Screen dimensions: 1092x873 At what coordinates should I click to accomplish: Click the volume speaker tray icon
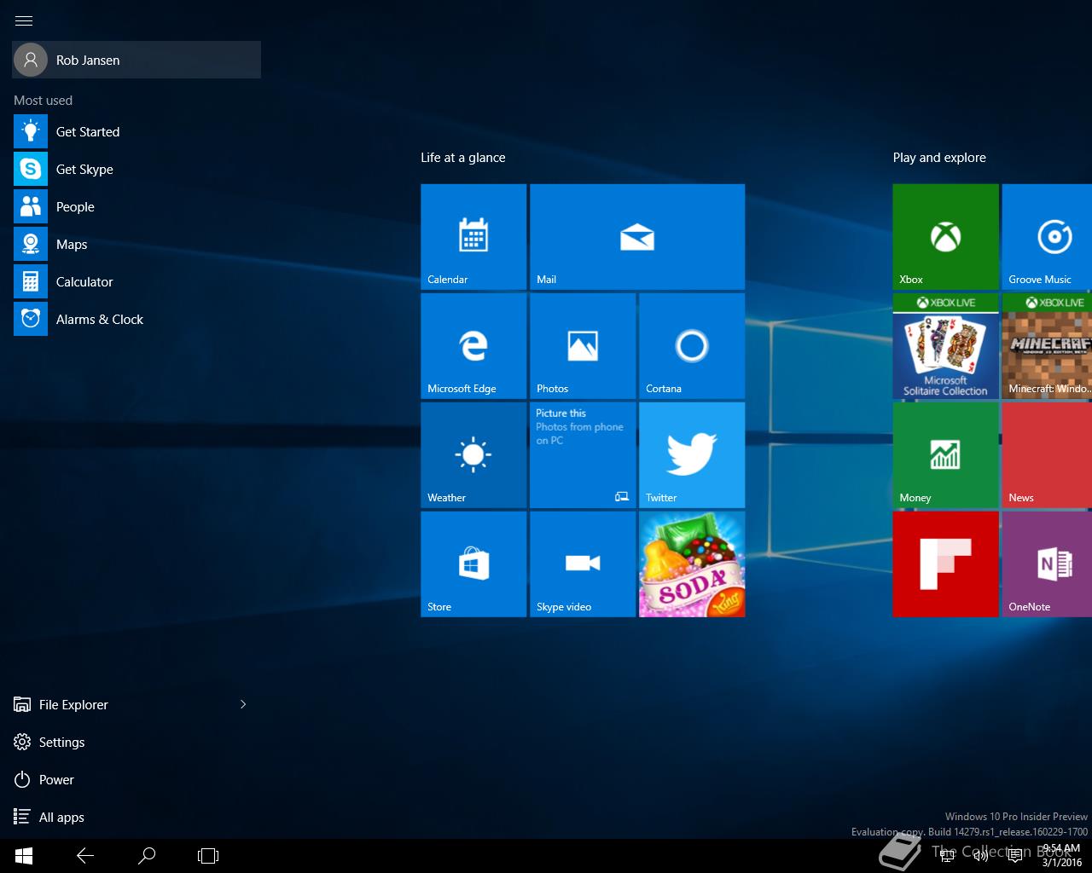(981, 856)
